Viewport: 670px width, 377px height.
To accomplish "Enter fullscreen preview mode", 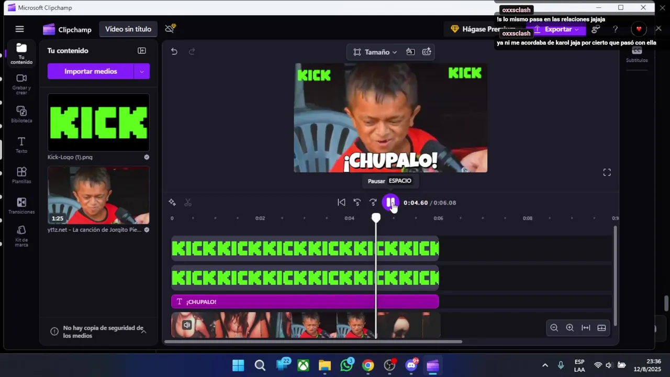I will 607,172.
